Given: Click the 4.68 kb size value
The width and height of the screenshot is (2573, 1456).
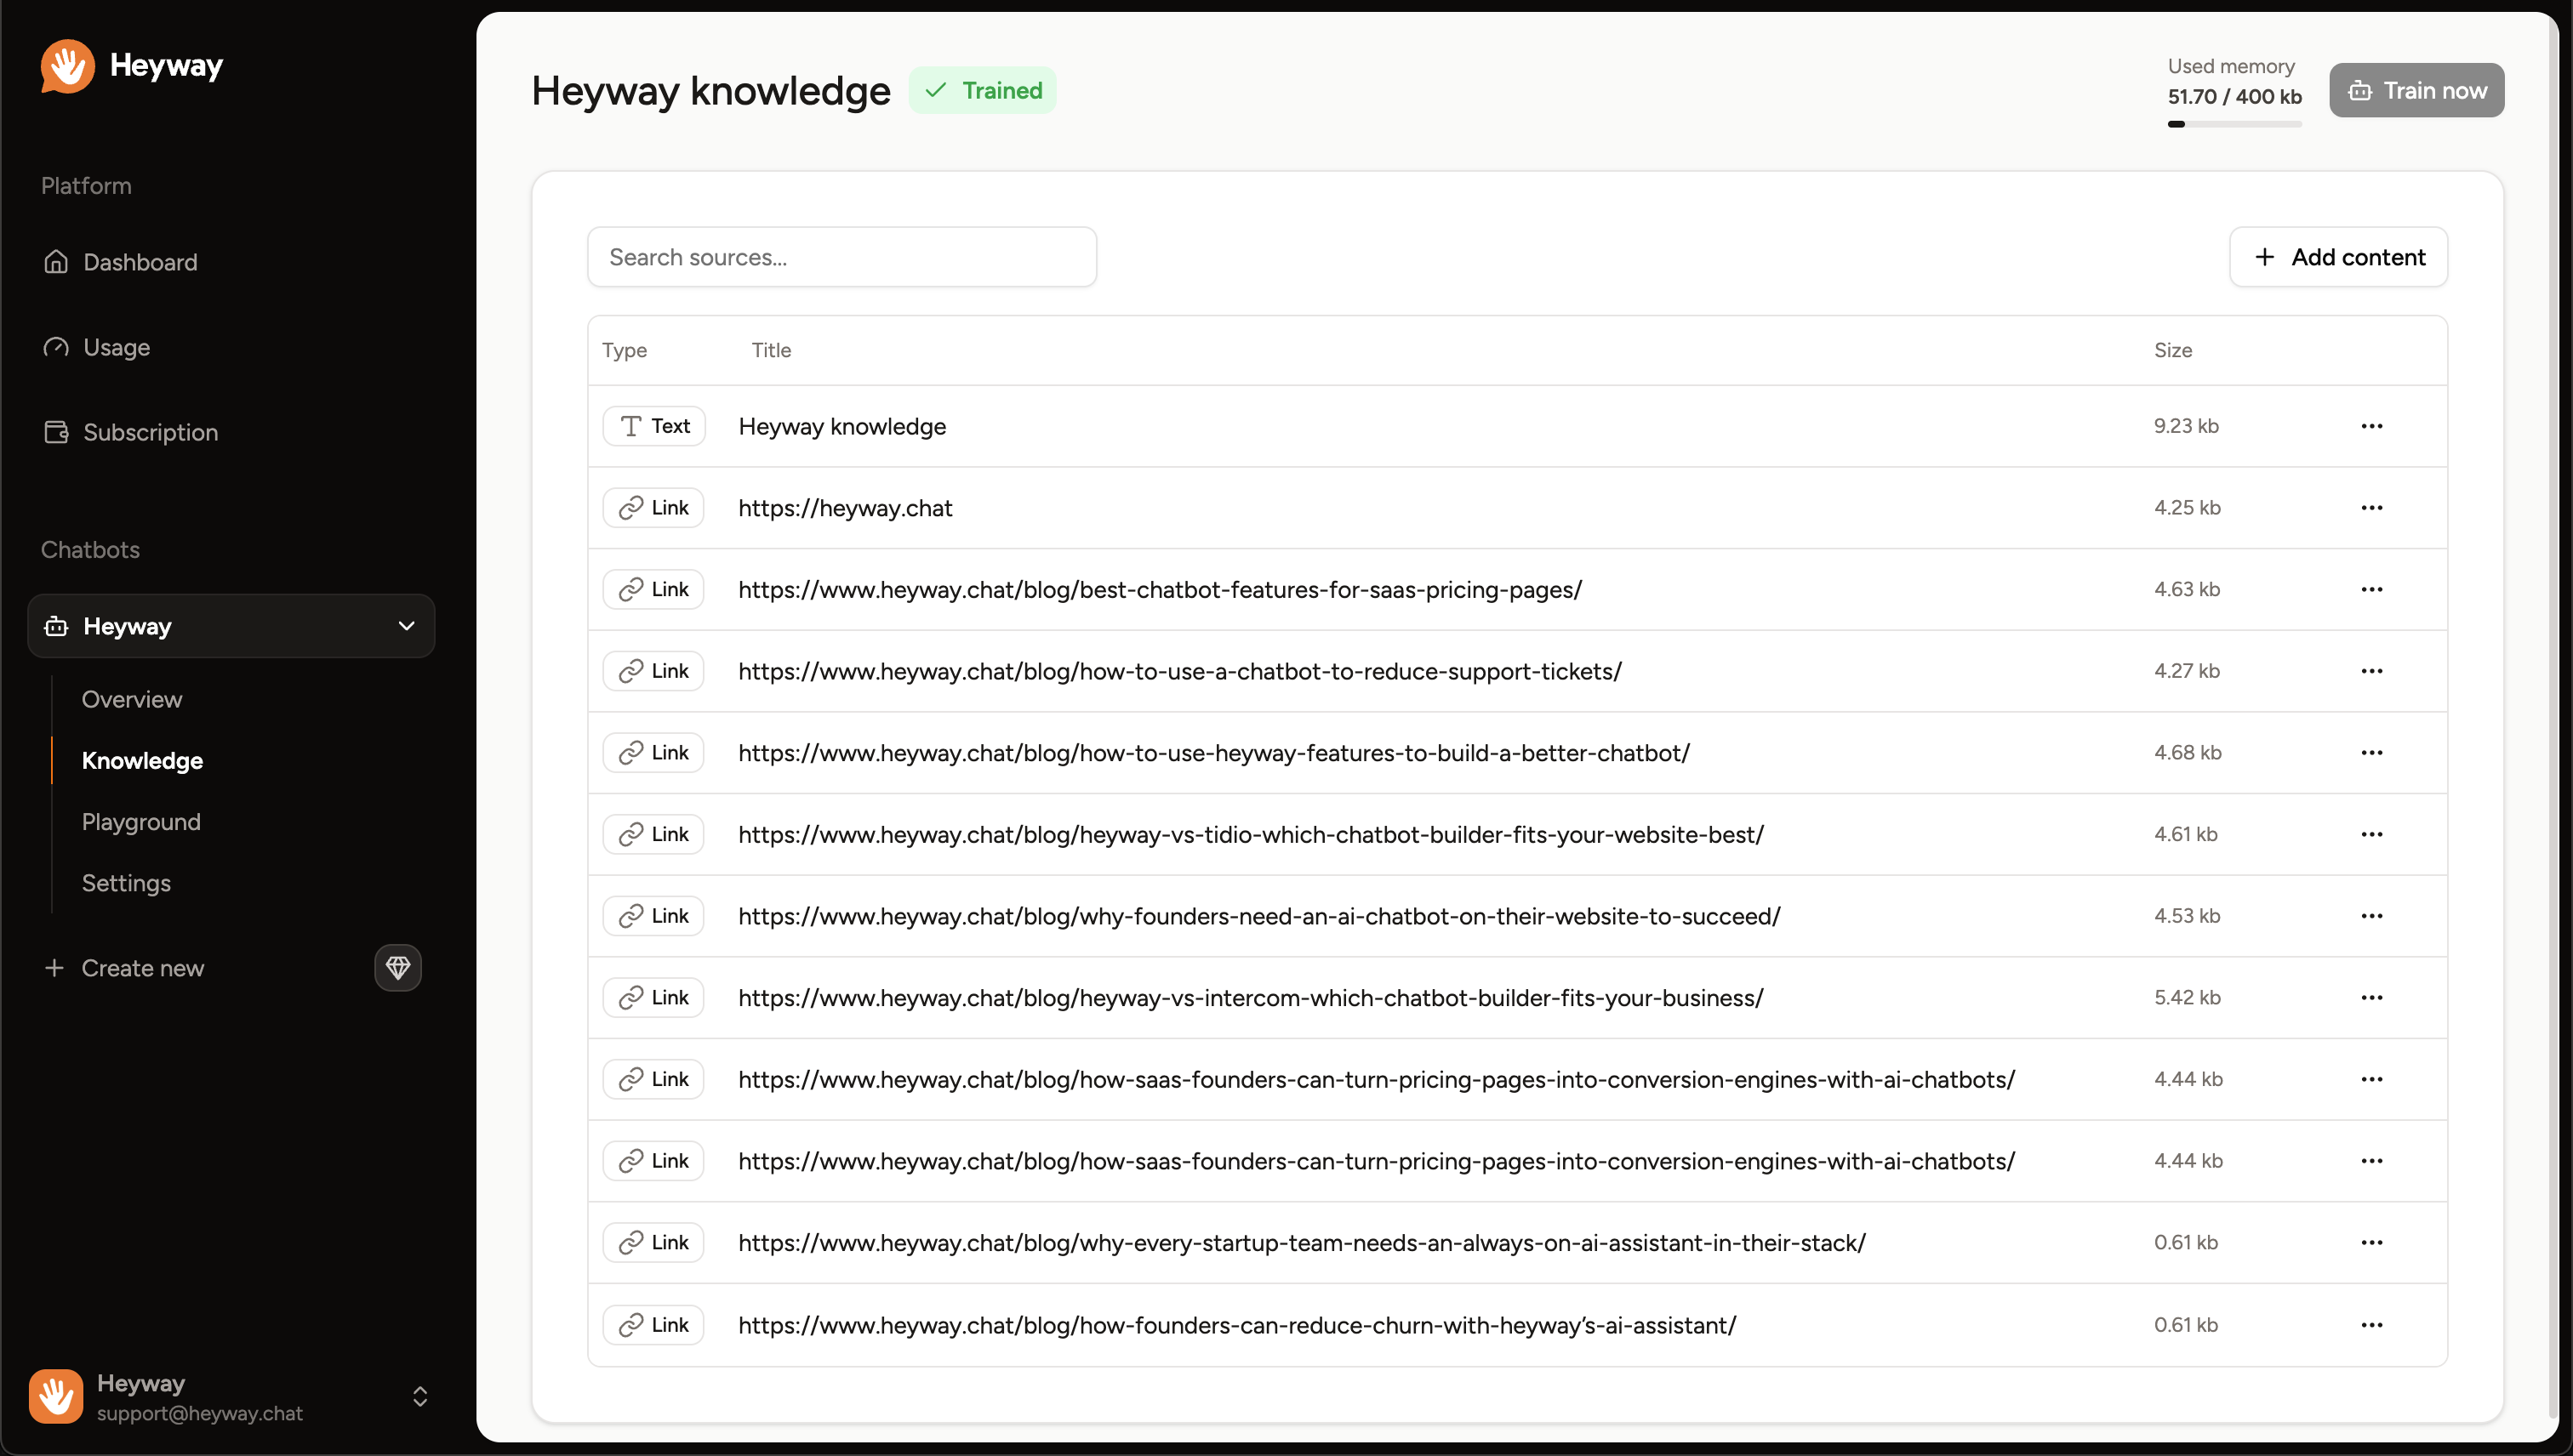Looking at the screenshot, I should 2188,753.
